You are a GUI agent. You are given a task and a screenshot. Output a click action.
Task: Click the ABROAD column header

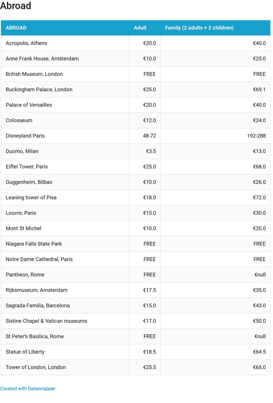coord(16,28)
